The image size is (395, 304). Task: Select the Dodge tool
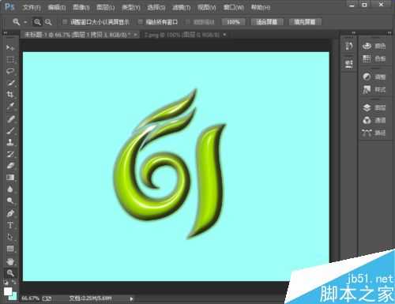coord(10,201)
